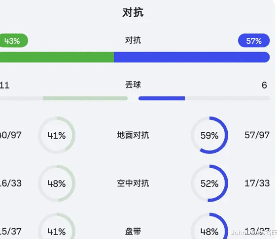Screen dimensions: 280x239
Task: Select the blue 57% badge
Action: pos(254,41)
